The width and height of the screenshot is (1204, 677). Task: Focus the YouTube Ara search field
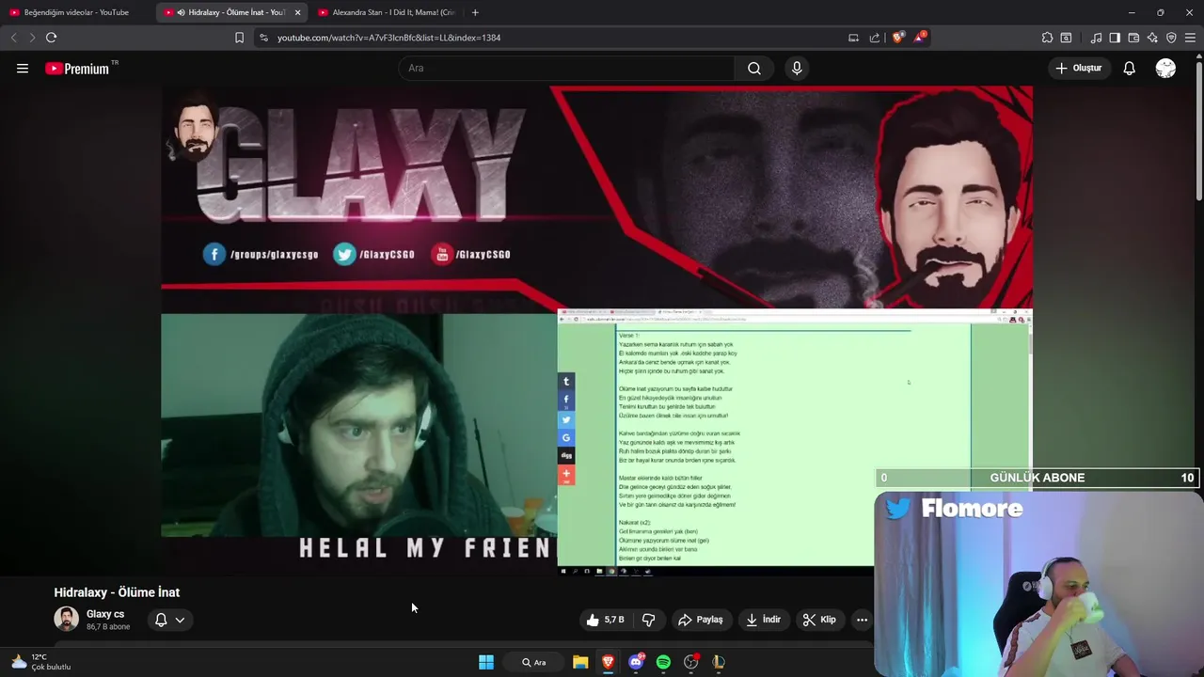pyautogui.click(x=567, y=69)
